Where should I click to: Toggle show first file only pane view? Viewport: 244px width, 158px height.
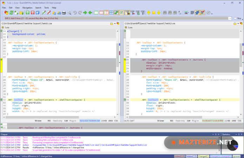click(96, 13)
